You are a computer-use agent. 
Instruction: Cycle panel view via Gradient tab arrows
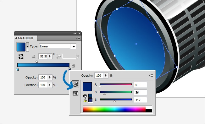(x=16, y=38)
